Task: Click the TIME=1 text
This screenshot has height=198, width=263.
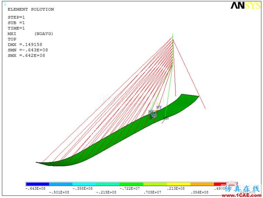Action: (x=16, y=28)
